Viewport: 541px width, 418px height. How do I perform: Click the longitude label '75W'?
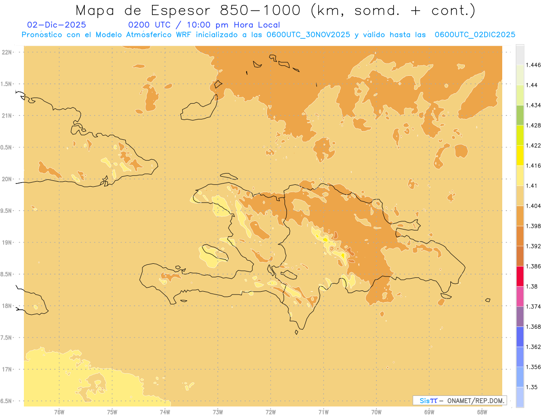pos(112,412)
